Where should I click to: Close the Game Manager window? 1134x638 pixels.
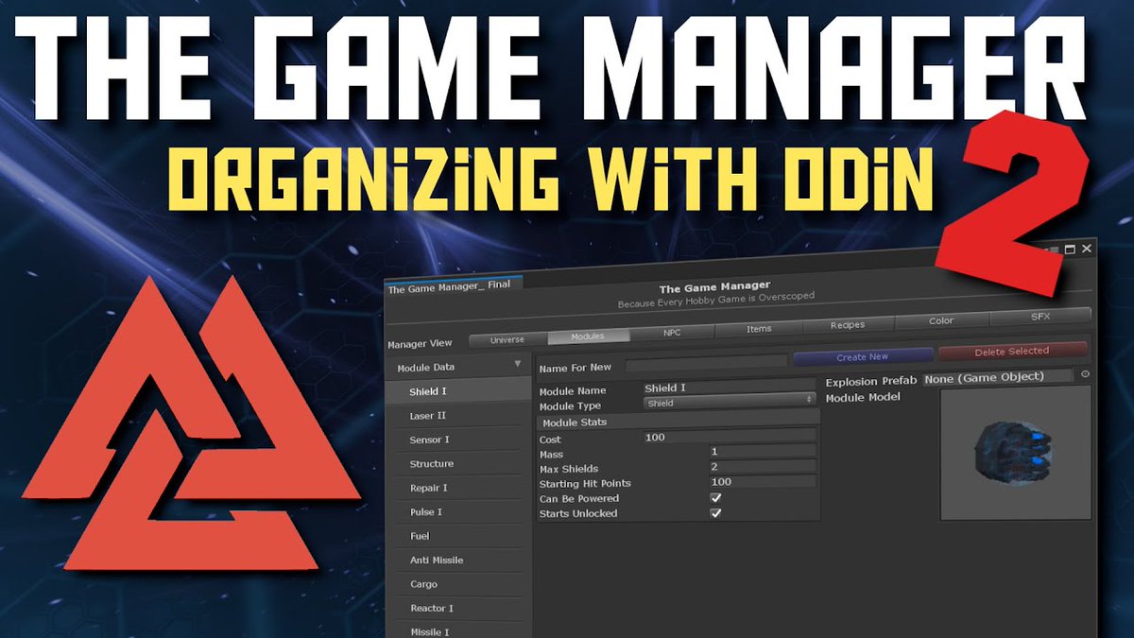pyautogui.click(x=1087, y=249)
